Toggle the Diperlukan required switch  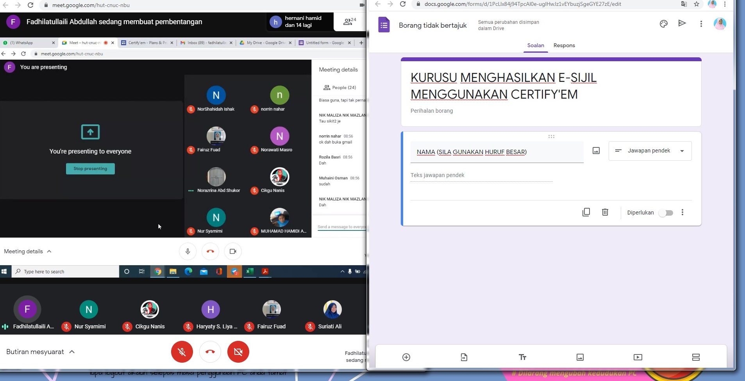click(x=666, y=213)
